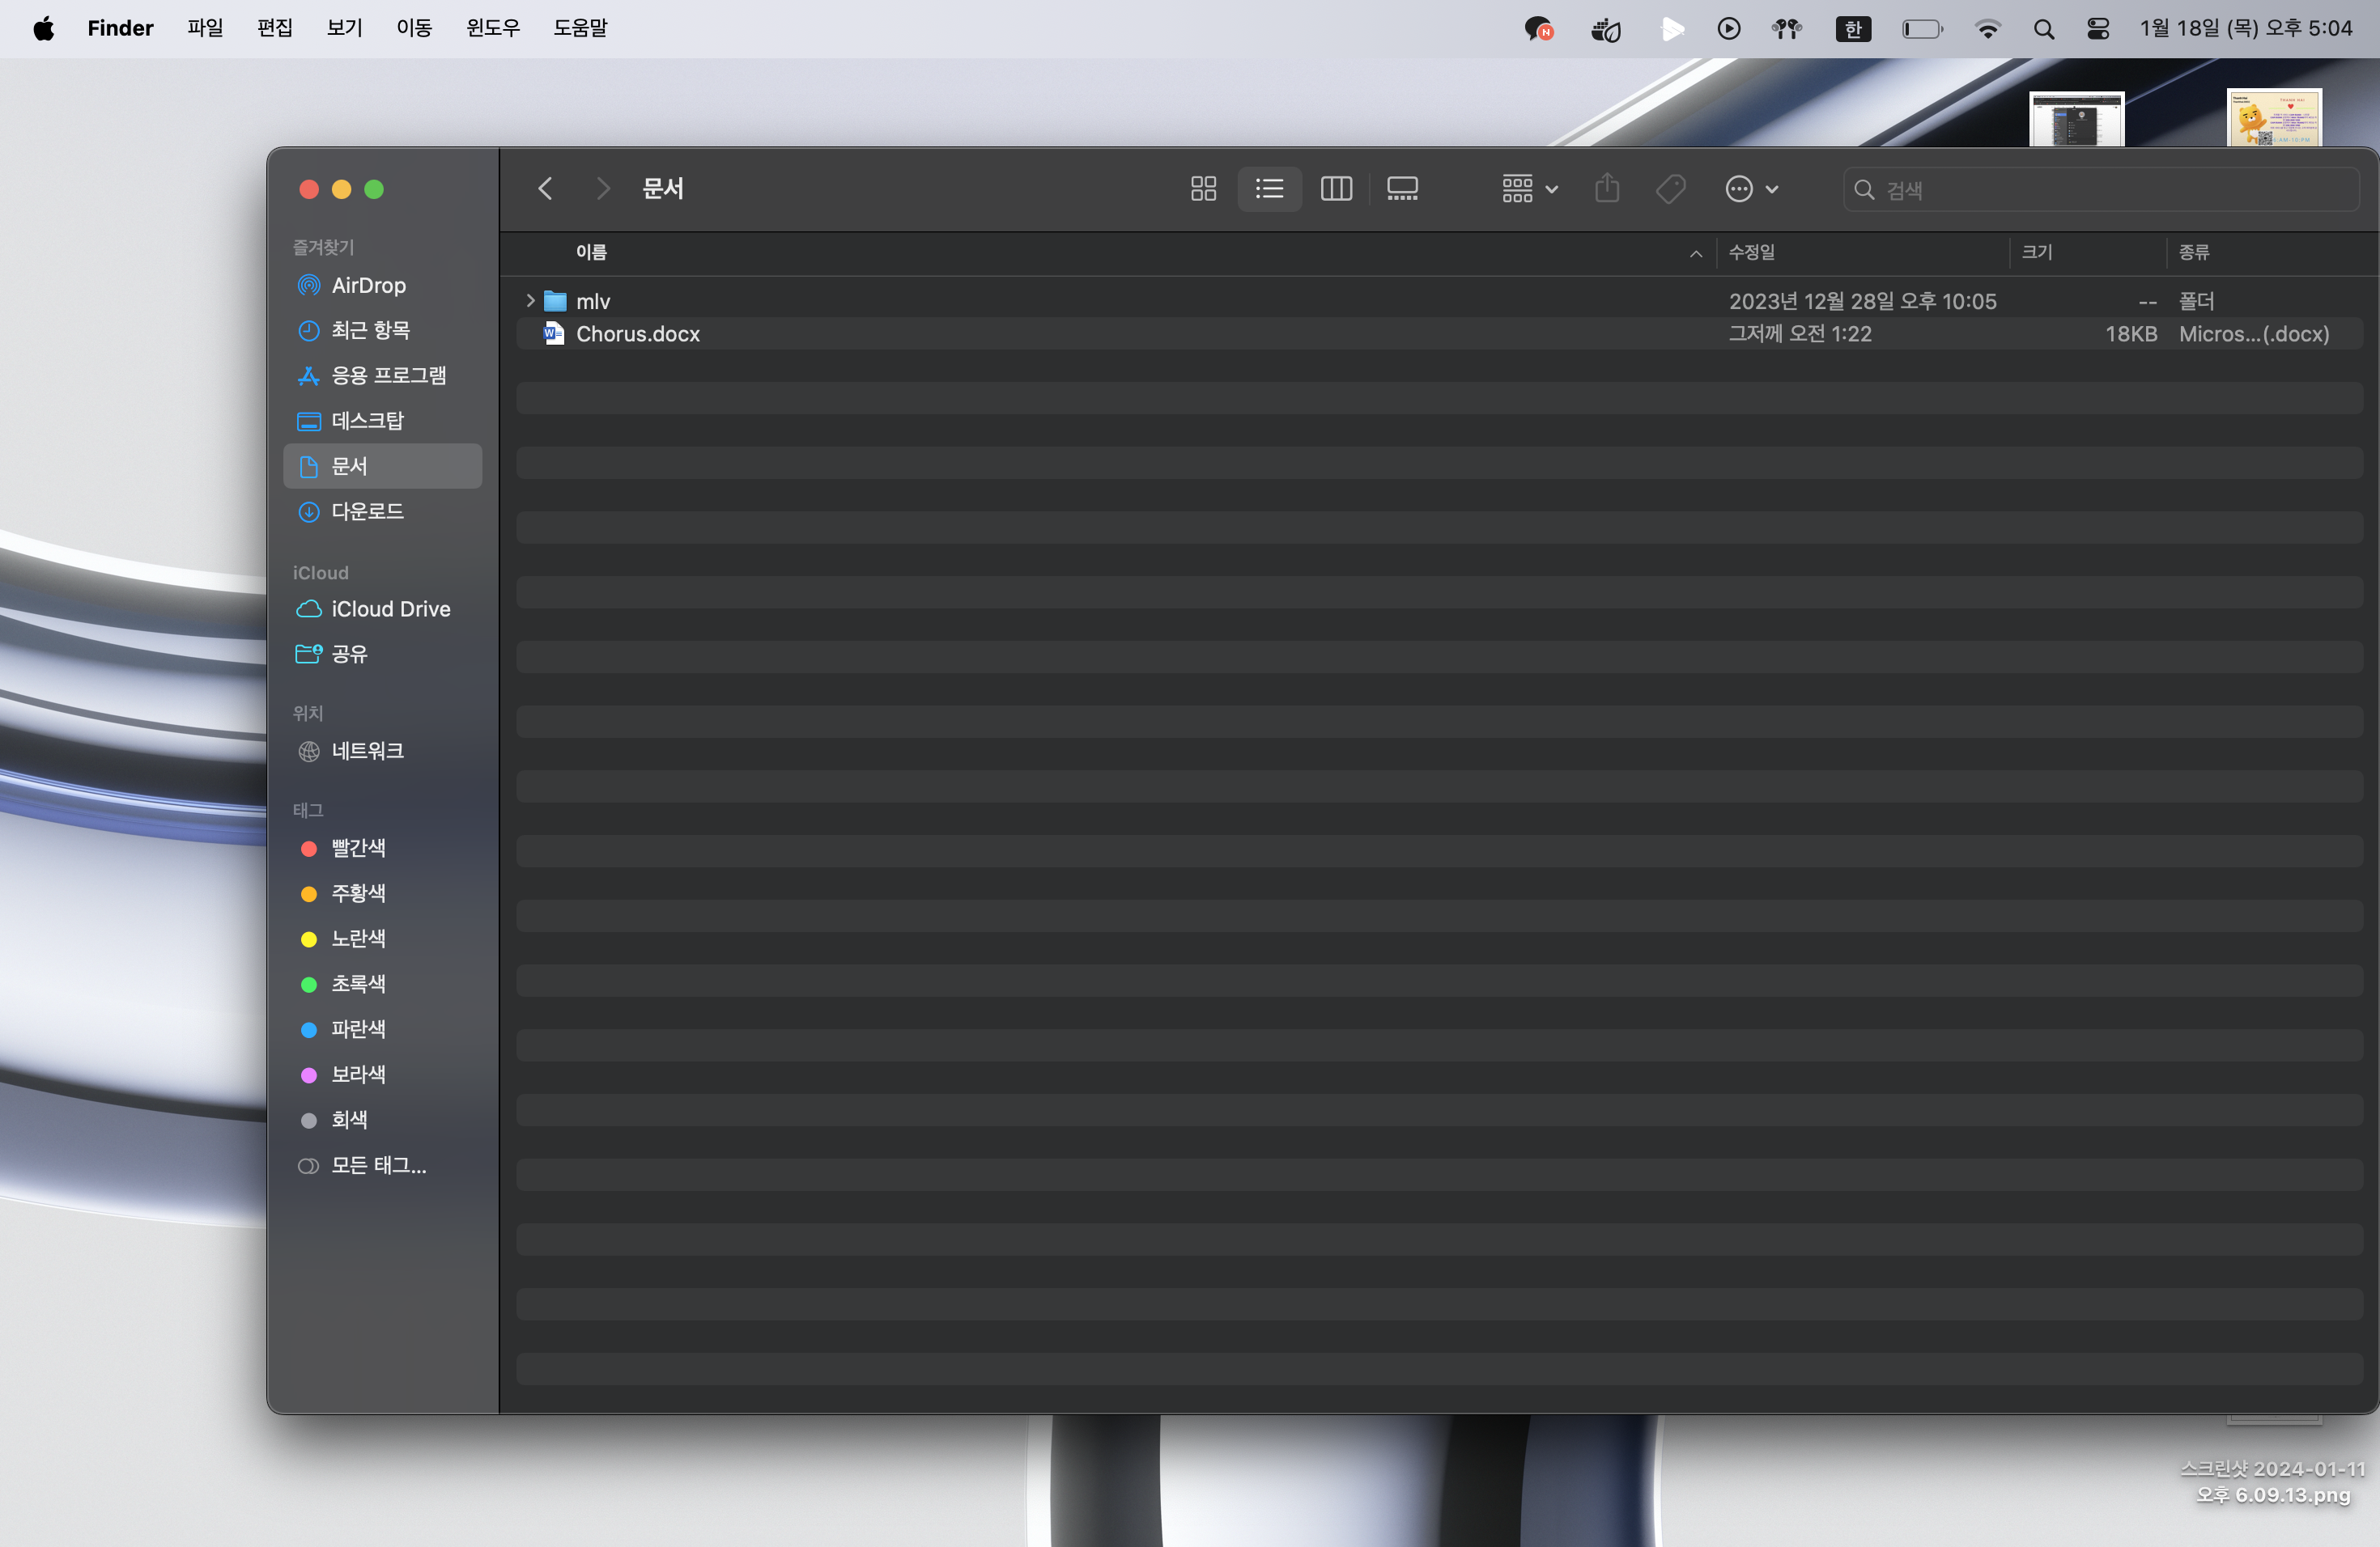Sort by the 수정일 column header
Image resolution: width=2380 pixels, height=1547 pixels.
(x=1752, y=252)
